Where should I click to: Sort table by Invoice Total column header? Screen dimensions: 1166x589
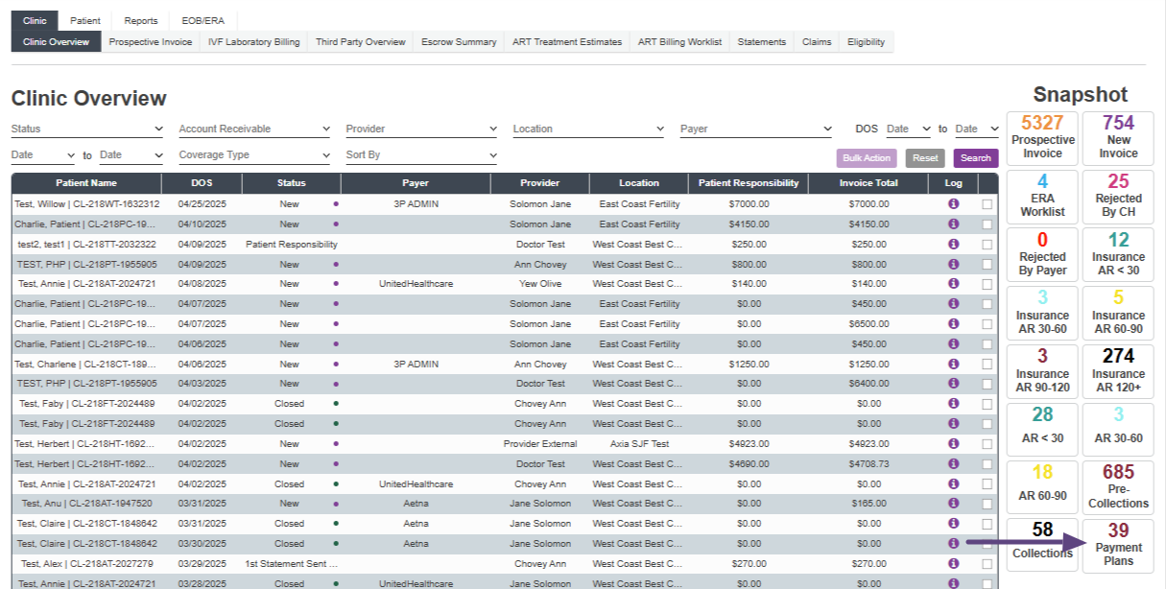click(868, 183)
